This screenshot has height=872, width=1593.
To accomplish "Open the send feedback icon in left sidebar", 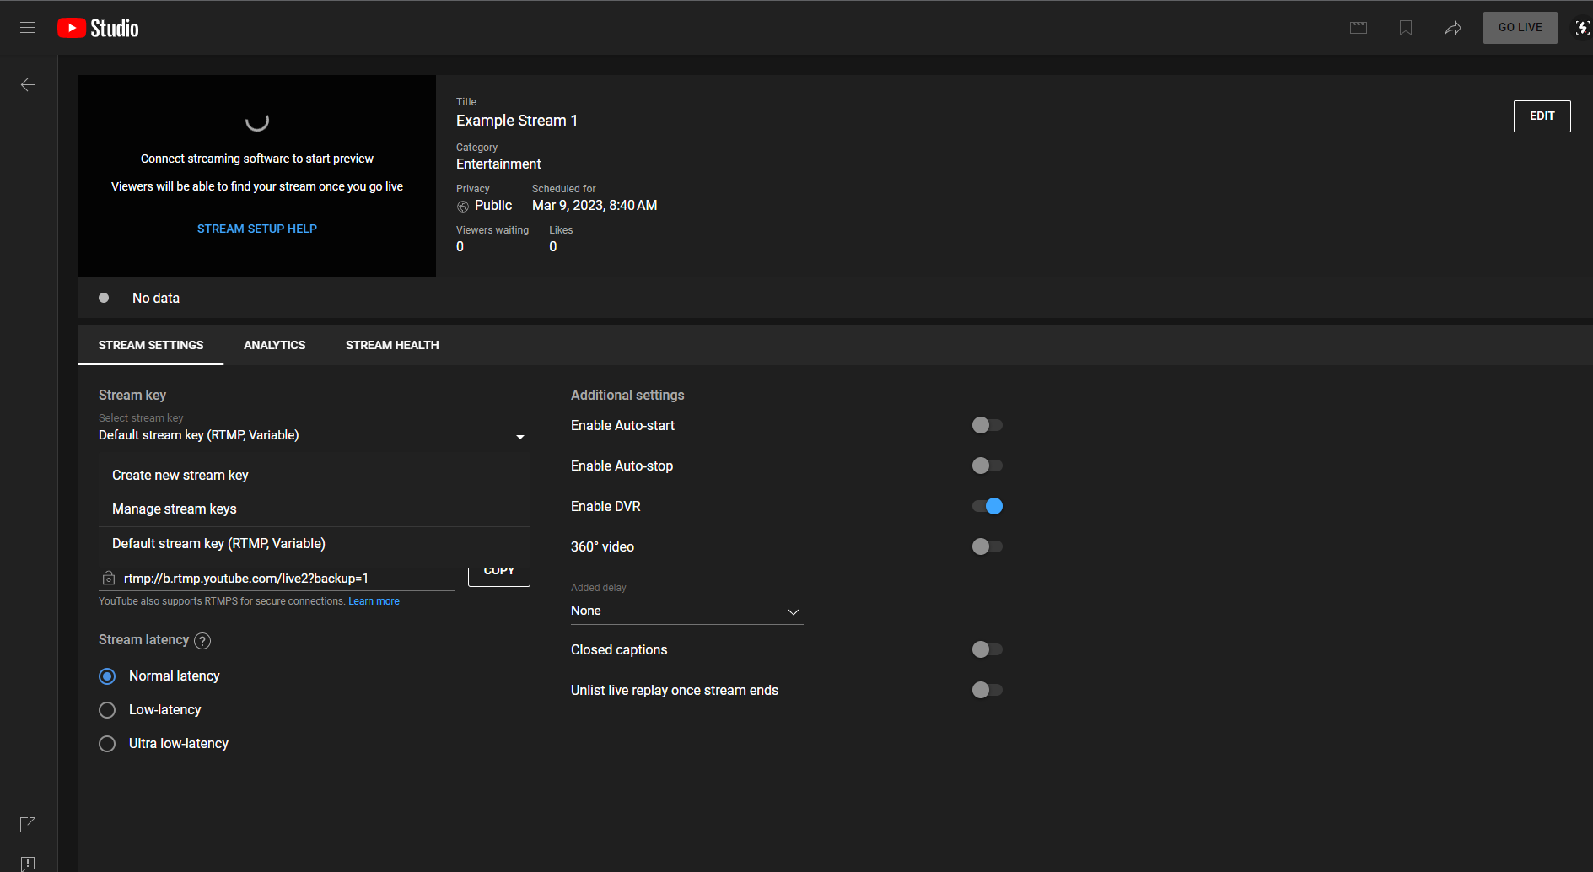I will (28, 864).
